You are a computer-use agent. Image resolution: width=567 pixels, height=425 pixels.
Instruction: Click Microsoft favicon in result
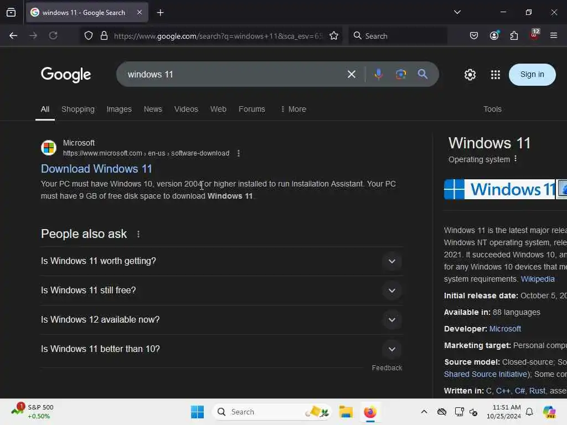(x=49, y=148)
